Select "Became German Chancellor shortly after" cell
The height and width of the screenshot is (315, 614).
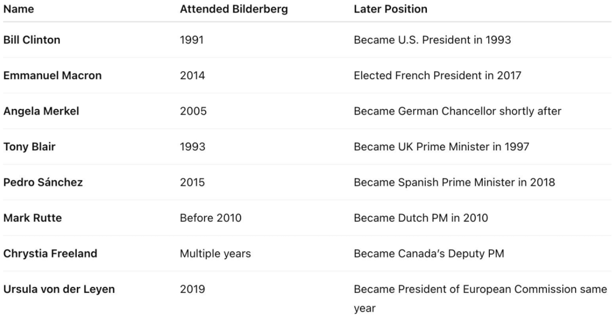pyautogui.click(x=458, y=111)
